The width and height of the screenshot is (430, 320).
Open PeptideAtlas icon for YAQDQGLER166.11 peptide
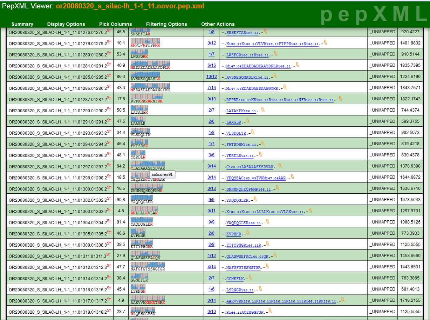tap(268, 222)
